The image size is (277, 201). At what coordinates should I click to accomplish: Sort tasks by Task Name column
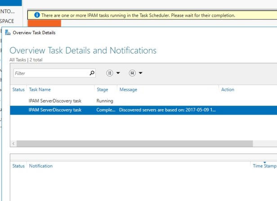[x=40, y=89]
